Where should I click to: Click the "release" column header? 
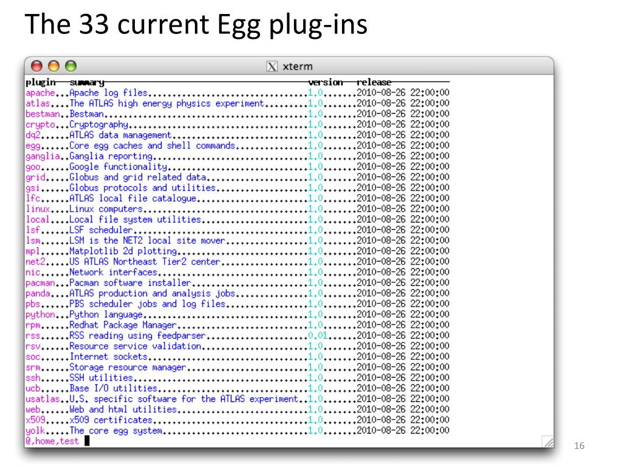pos(374,83)
